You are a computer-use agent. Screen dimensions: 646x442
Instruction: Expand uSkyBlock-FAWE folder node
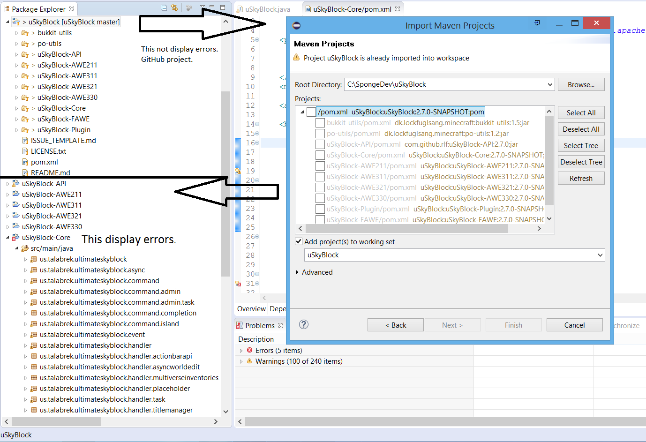pos(16,119)
